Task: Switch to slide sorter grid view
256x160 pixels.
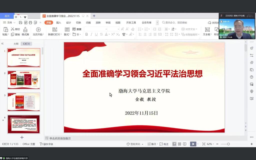Action: (179, 144)
